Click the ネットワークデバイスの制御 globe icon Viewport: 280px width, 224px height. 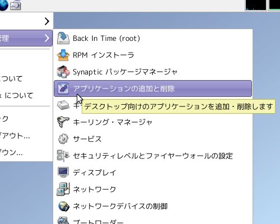tap(63, 206)
